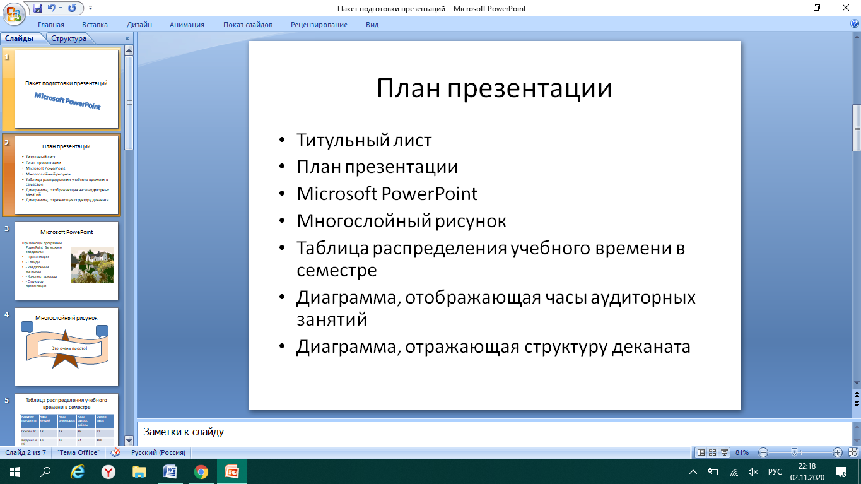Open the Windows notification center icon
The width and height of the screenshot is (861, 484).
tap(841, 471)
